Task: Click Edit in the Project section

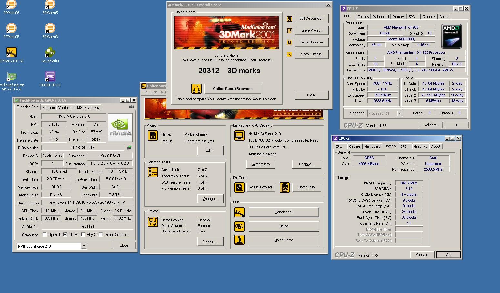Action: 210,150
